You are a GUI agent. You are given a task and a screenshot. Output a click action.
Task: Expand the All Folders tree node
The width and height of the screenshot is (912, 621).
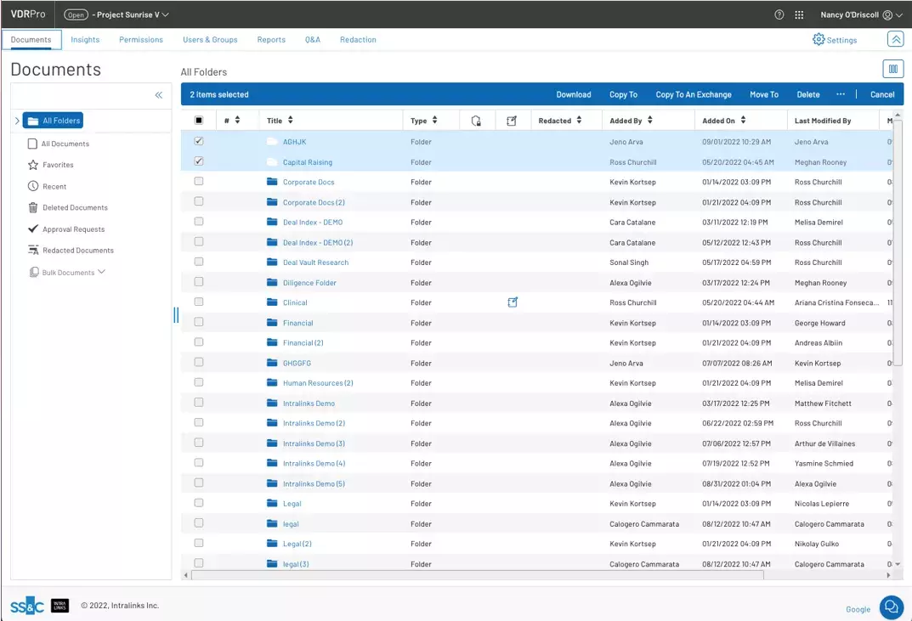(x=17, y=121)
